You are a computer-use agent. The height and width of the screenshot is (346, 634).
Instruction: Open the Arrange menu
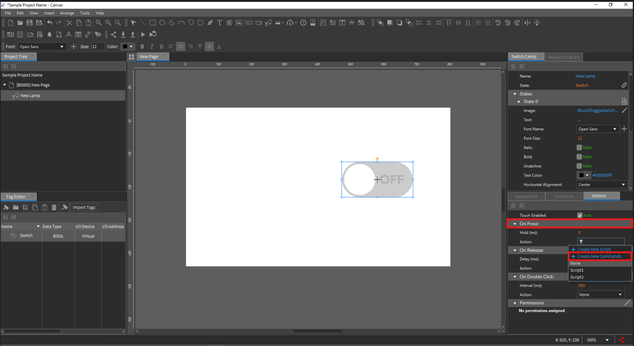(x=66, y=13)
